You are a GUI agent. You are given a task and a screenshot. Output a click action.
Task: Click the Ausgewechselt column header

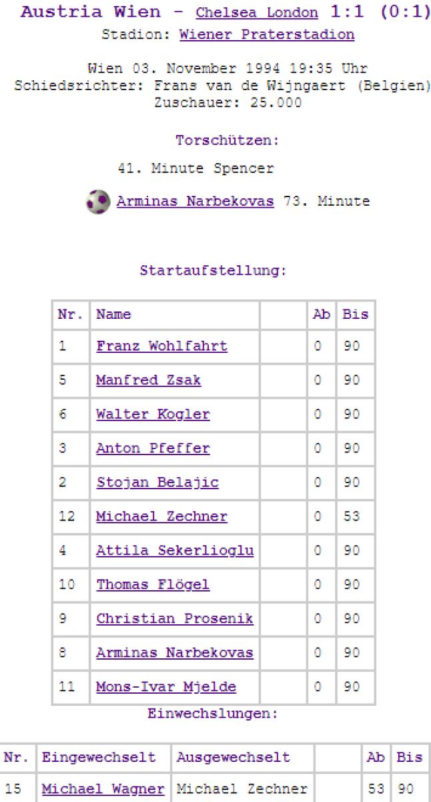click(x=233, y=757)
